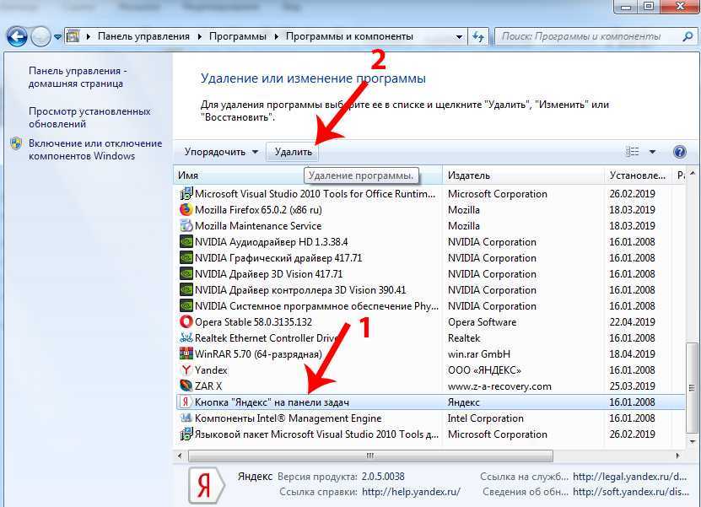701x507 pixels.
Task: Click the refresh button beside address bar
Action: pyautogui.click(x=478, y=36)
